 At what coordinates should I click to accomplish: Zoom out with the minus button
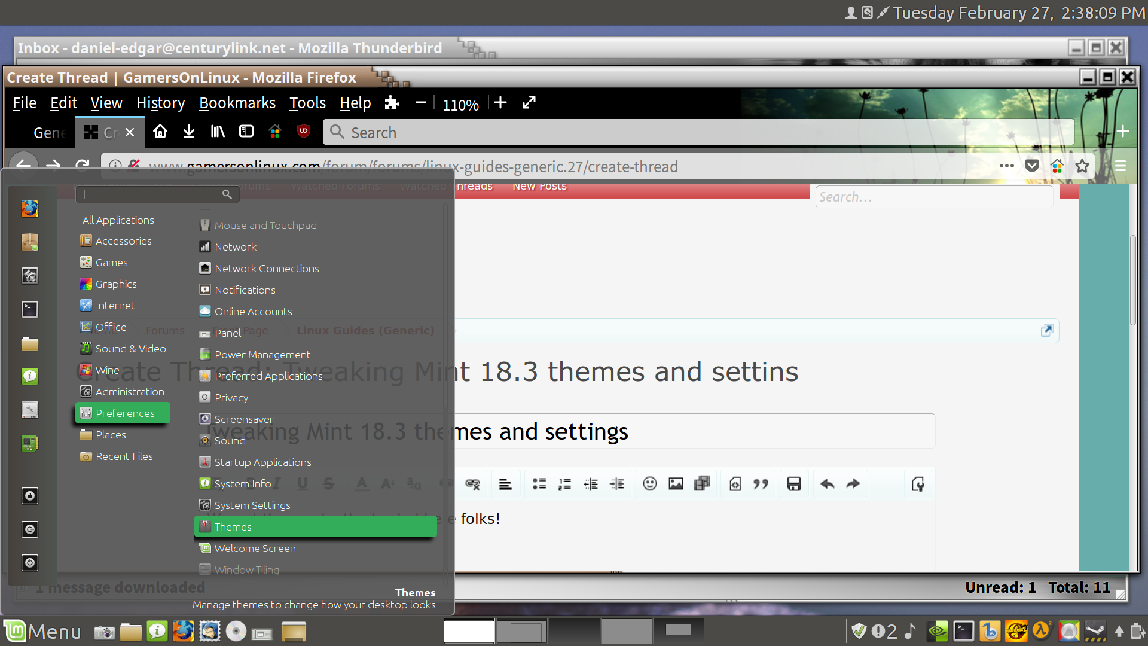(x=421, y=103)
